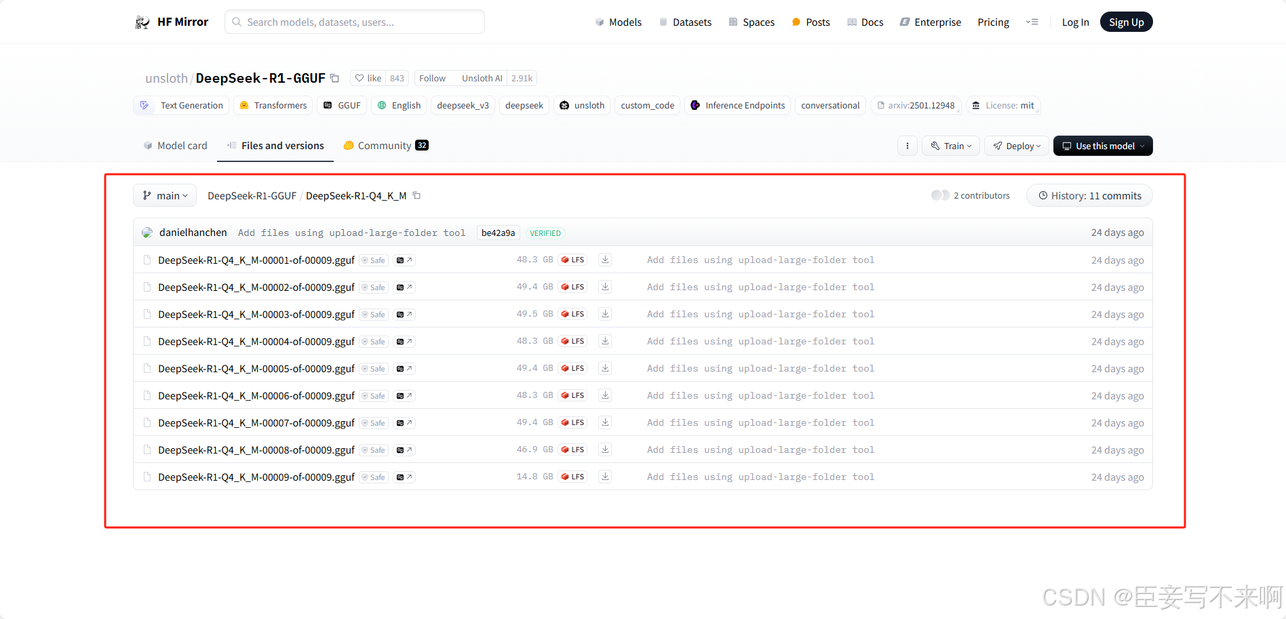Follow Unsloth AI
Screen dimensions: 1286x619
pyautogui.click(x=432, y=78)
